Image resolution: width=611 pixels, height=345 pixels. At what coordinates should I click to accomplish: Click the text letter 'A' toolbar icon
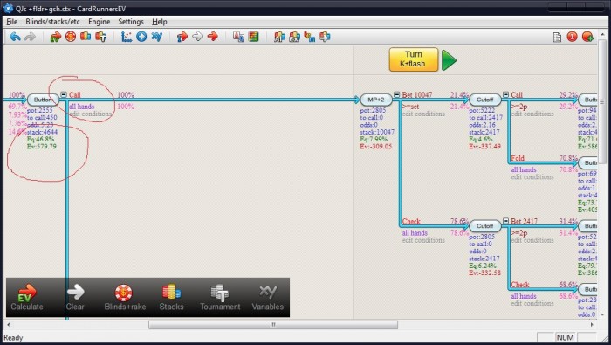238,37
